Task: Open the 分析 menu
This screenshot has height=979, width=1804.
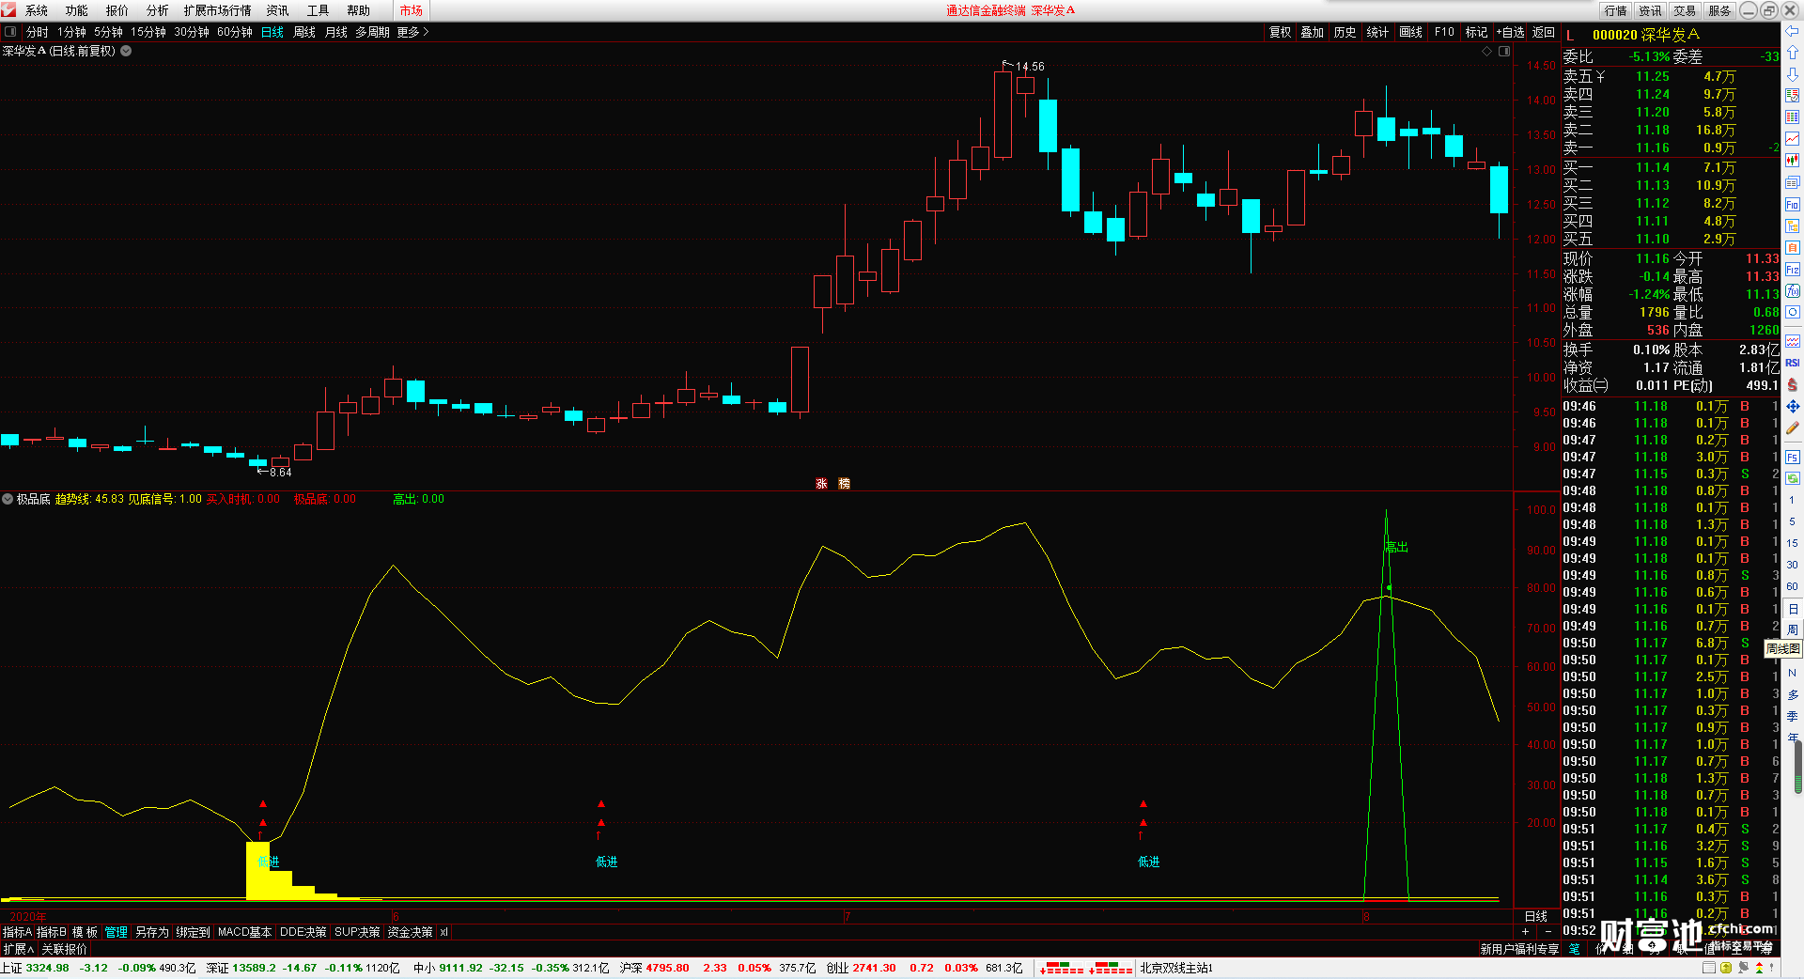Action: coord(158,10)
